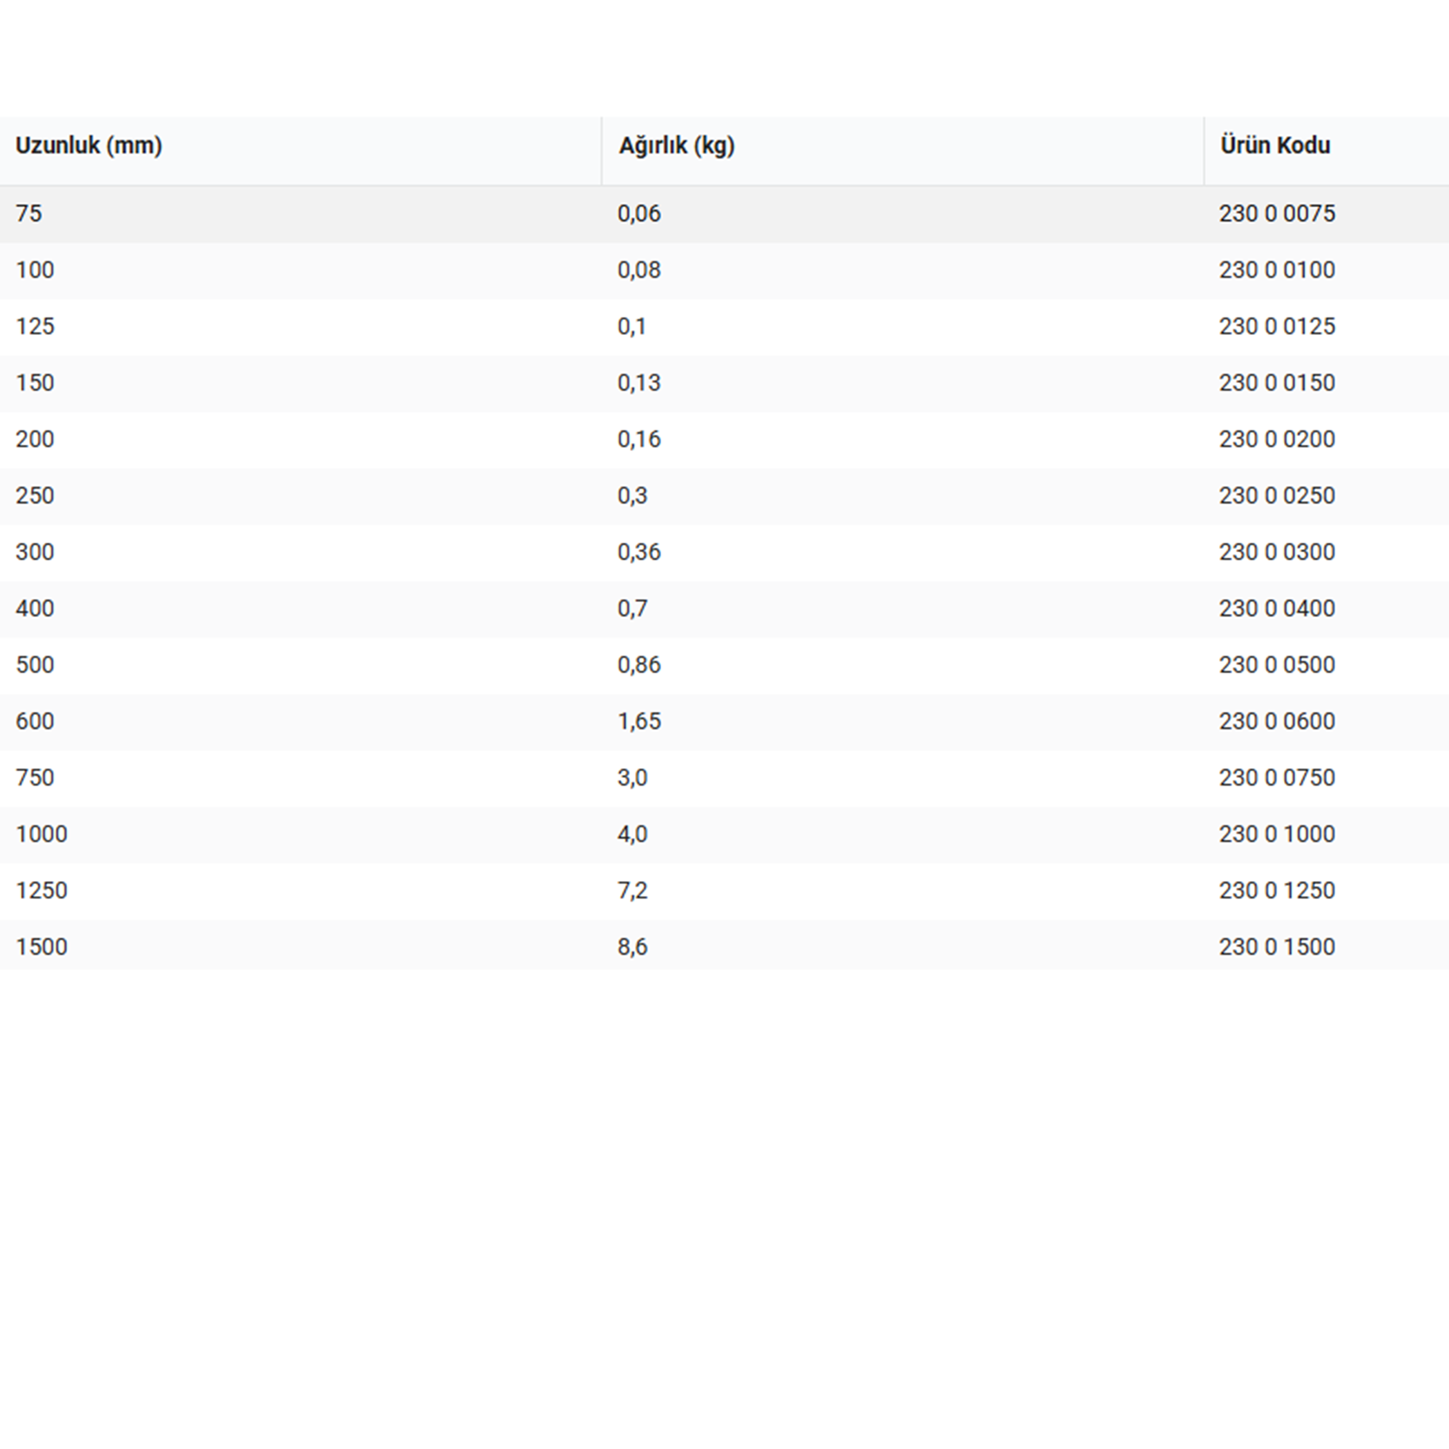Click weight value 7,2
This screenshot has height=1449, width=1449.
[x=632, y=890]
